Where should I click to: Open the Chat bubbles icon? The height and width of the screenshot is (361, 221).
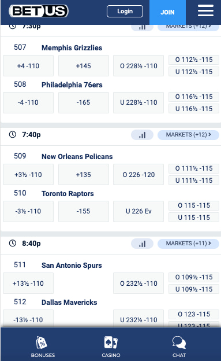(x=179, y=342)
